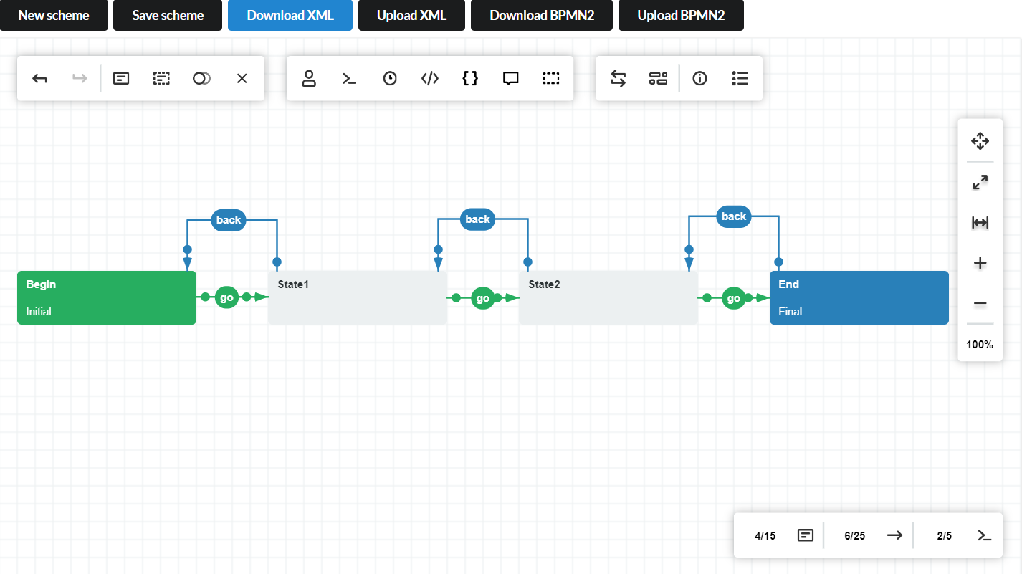Toggle the dashed rectangle selection tool
Screen dimensions: 1022x574
[550, 79]
